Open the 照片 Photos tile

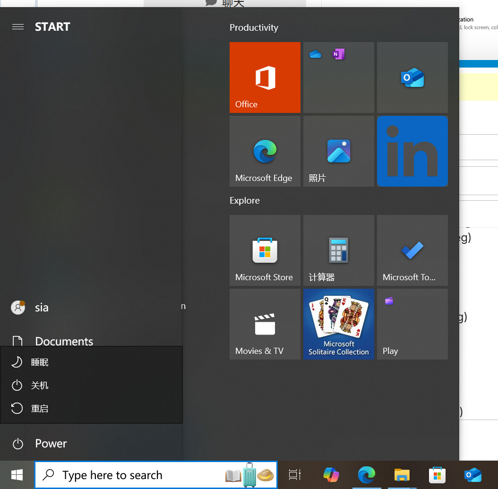[339, 151]
